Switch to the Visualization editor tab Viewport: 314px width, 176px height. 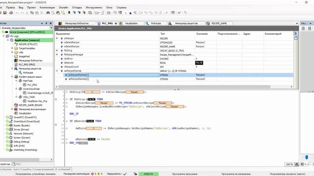coord(131,23)
